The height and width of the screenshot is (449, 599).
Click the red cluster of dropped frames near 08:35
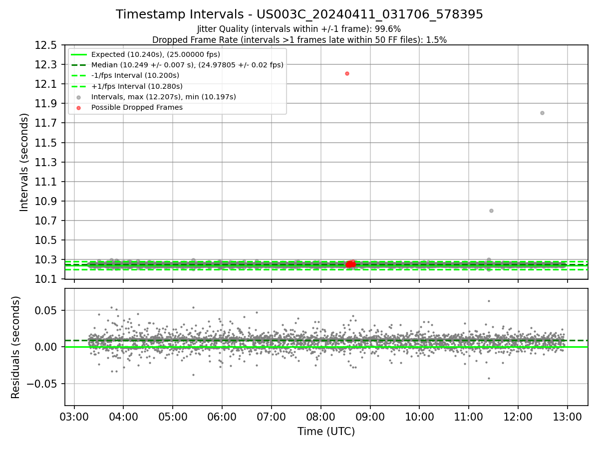pos(350,264)
